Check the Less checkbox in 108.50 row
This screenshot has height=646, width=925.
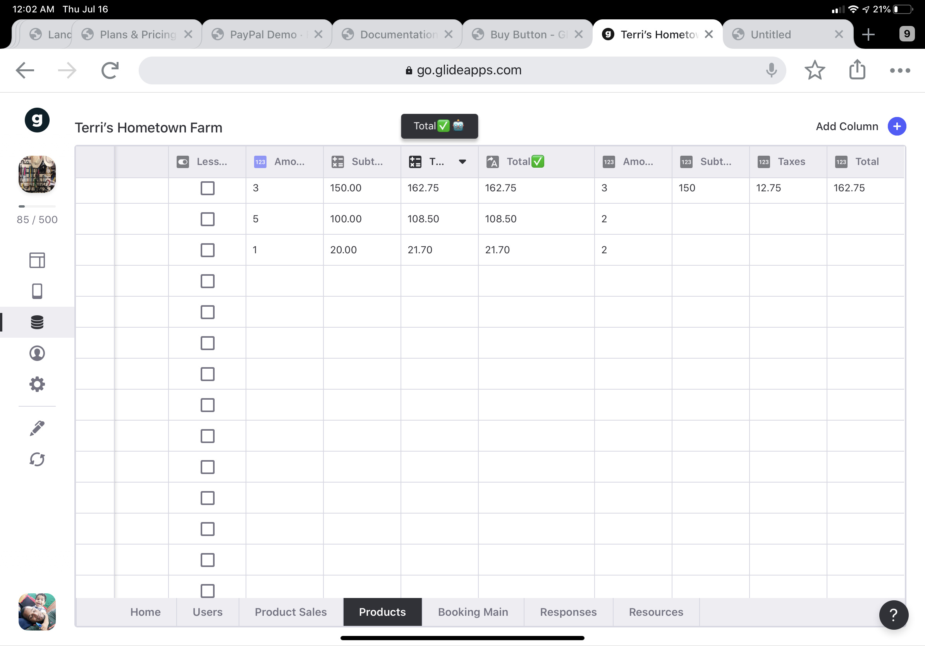click(208, 219)
